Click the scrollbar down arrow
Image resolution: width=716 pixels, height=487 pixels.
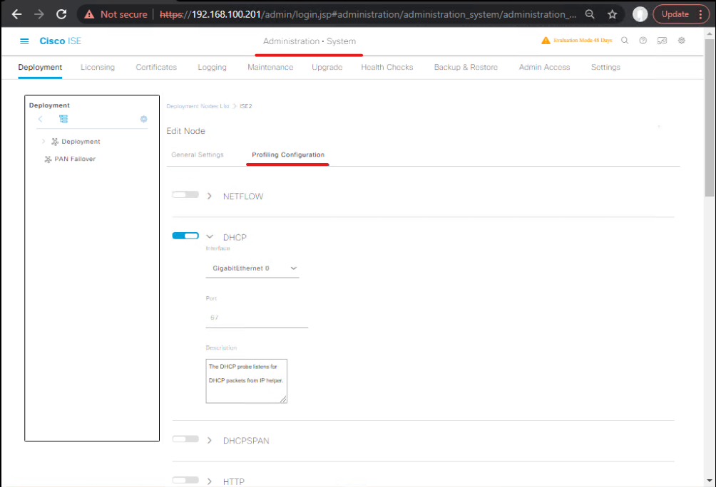coord(709,480)
